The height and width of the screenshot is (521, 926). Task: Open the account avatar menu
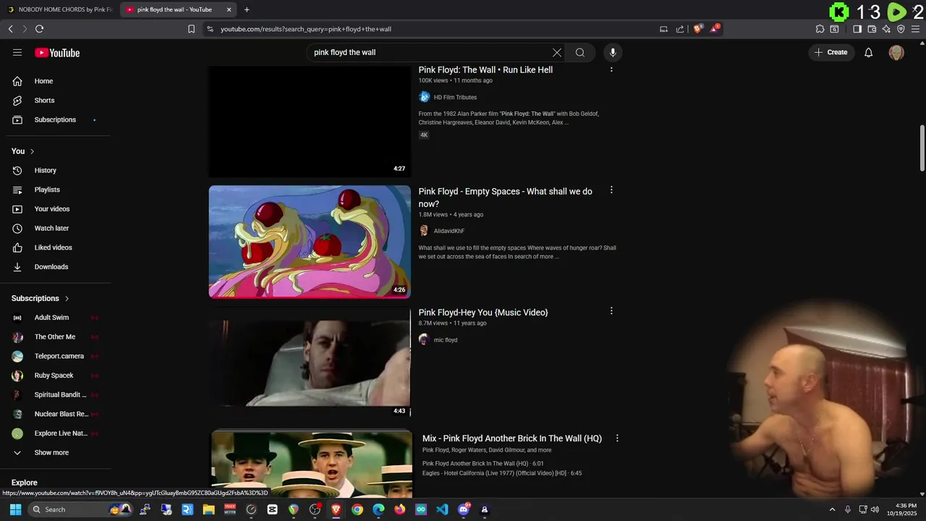click(x=896, y=52)
